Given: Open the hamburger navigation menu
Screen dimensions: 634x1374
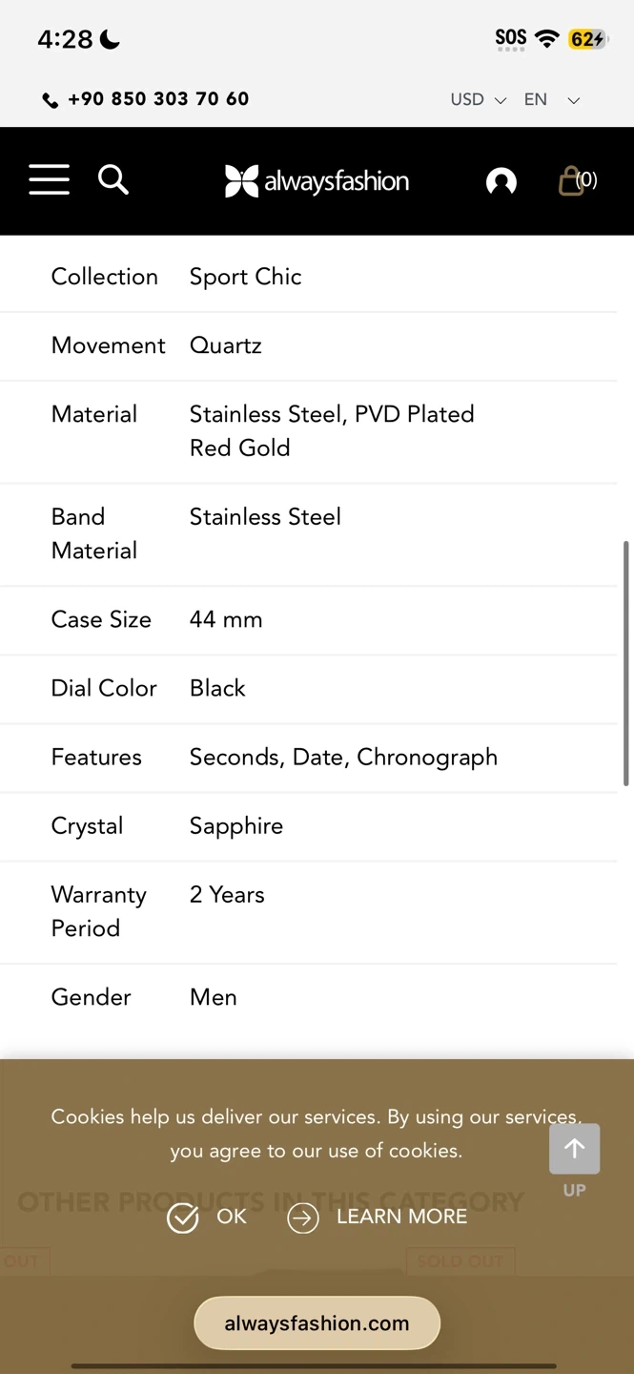Looking at the screenshot, I should pyautogui.click(x=49, y=179).
